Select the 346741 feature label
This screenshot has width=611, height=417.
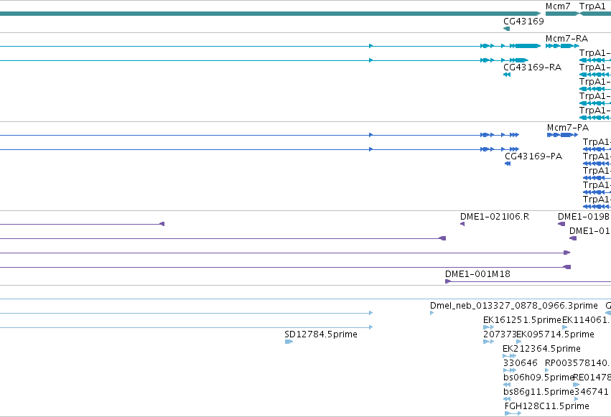[591, 392]
